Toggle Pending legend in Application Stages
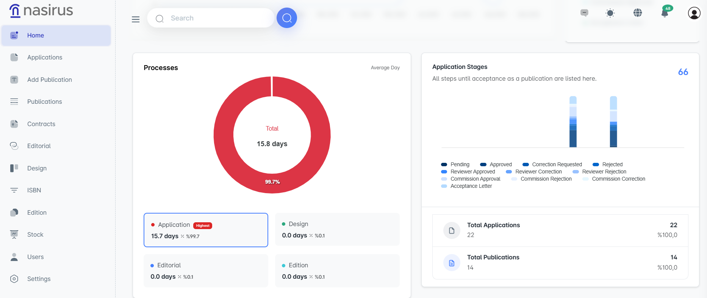The height and width of the screenshot is (298, 707). (455, 164)
